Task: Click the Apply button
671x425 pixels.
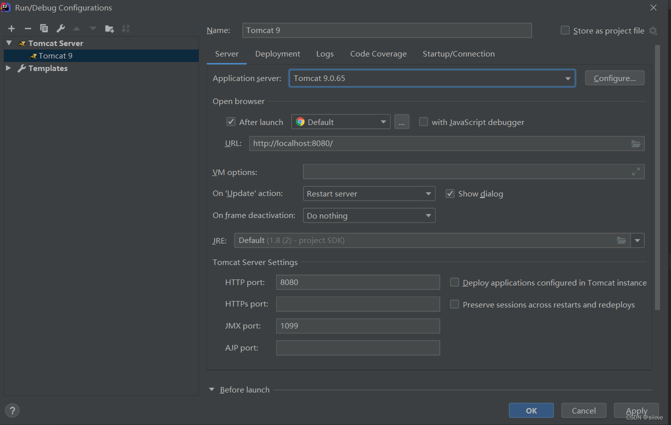Action: point(636,410)
